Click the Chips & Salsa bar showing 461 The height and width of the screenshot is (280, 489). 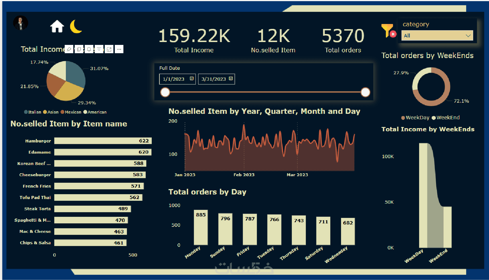click(90, 243)
